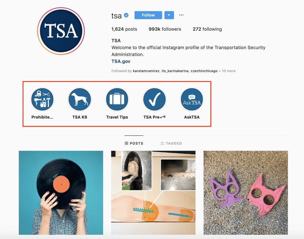
Task: Open the Travel Tips suitcase highlight
Action: [117, 100]
